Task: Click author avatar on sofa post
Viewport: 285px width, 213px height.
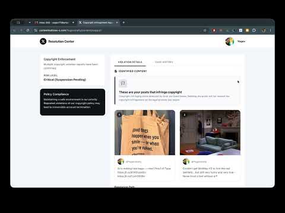Action: pos(186,162)
